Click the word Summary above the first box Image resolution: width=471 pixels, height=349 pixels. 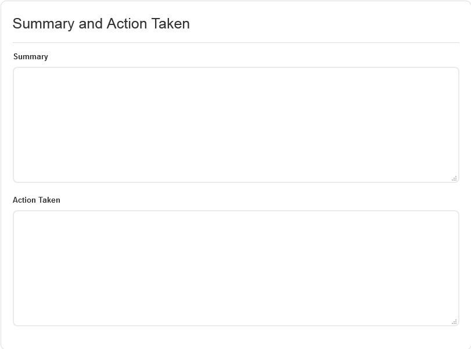[x=31, y=57]
